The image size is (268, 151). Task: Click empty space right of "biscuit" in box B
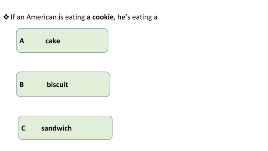tap(90, 85)
